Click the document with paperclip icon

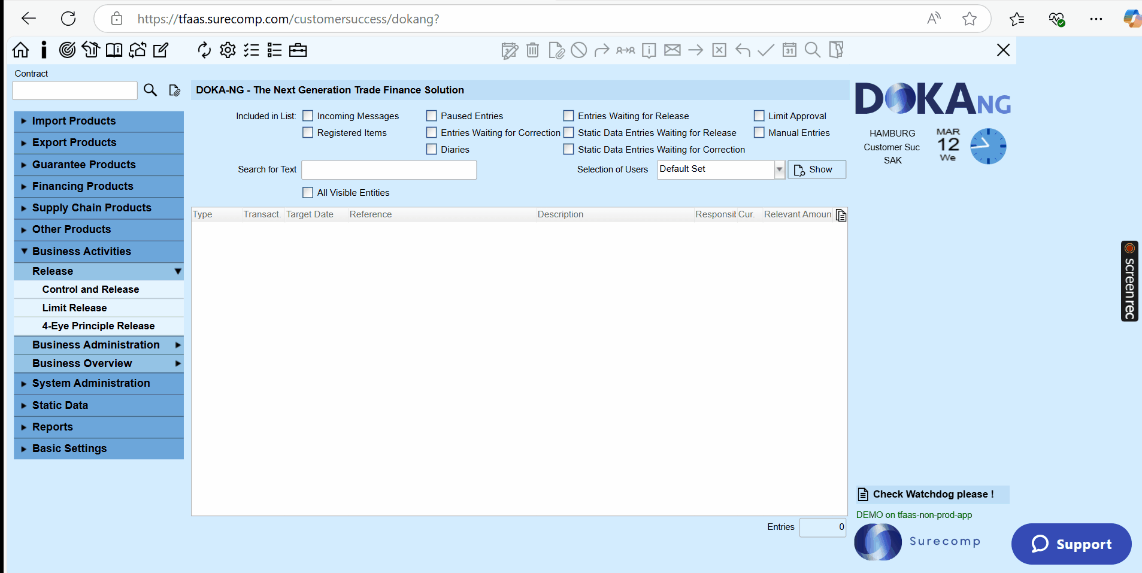(556, 50)
